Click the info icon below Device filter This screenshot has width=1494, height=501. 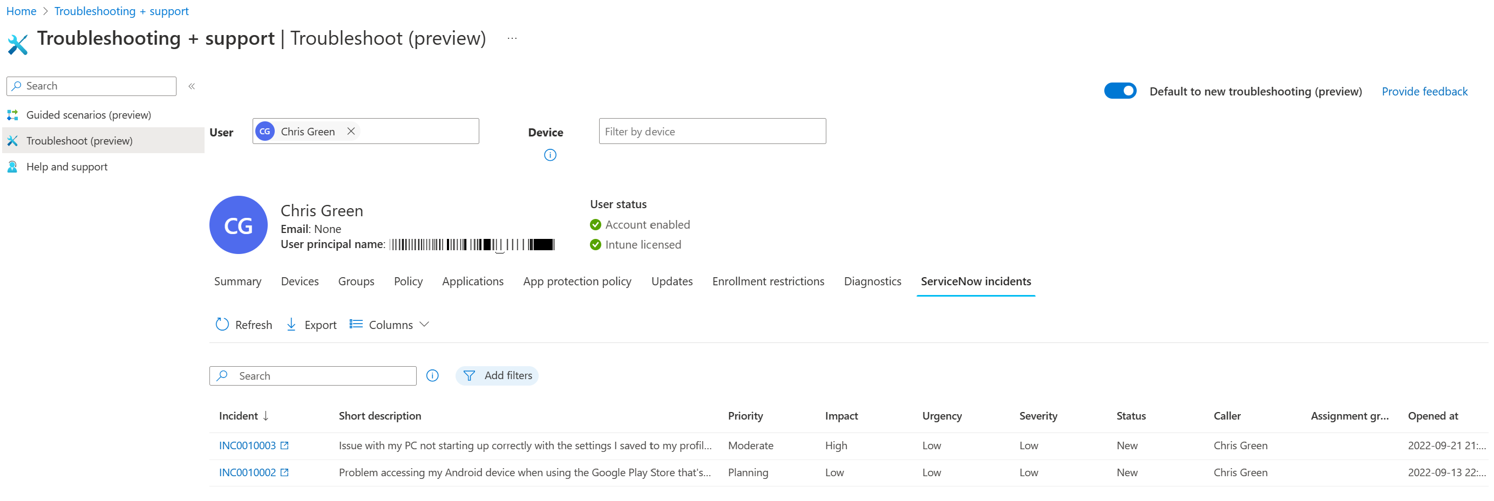[x=549, y=155]
